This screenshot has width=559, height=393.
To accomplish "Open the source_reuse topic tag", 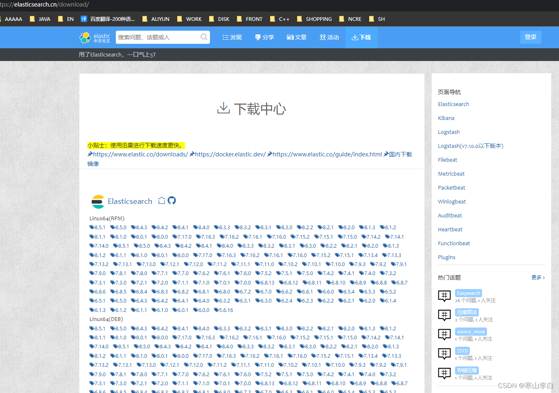I will tap(471, 332).
